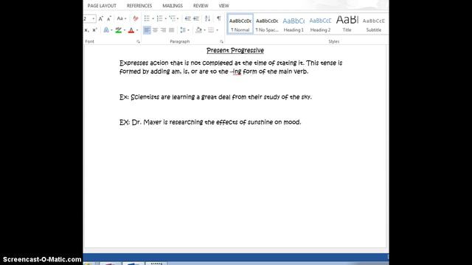Apply the Title style

pos(347,24)
